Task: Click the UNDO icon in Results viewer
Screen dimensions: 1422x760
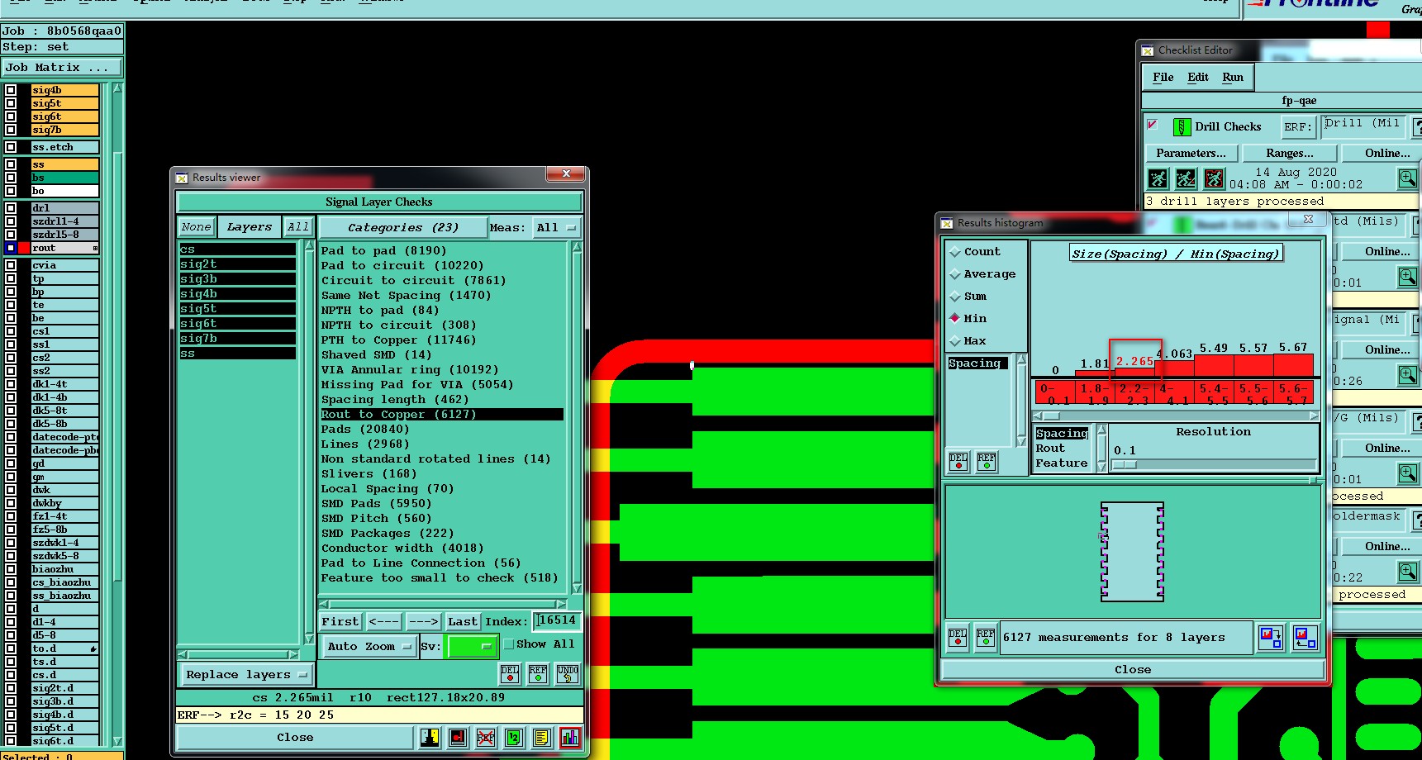Action: (567, 674)
